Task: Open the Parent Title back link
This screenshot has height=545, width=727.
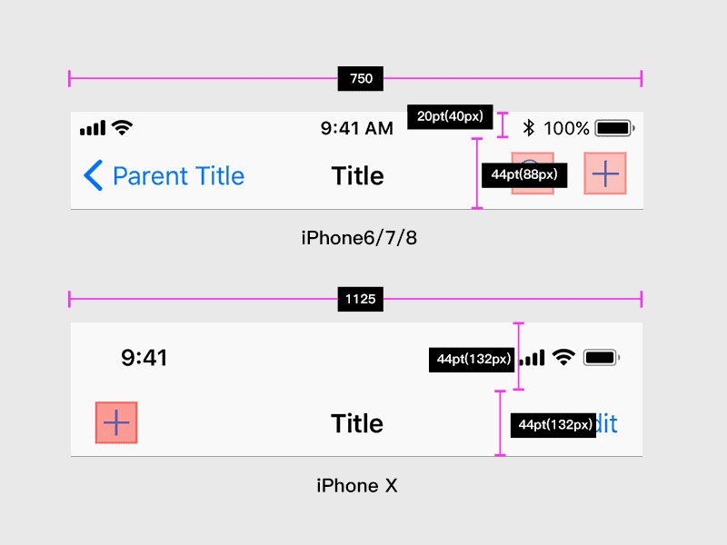Action: tap(178, 175)
